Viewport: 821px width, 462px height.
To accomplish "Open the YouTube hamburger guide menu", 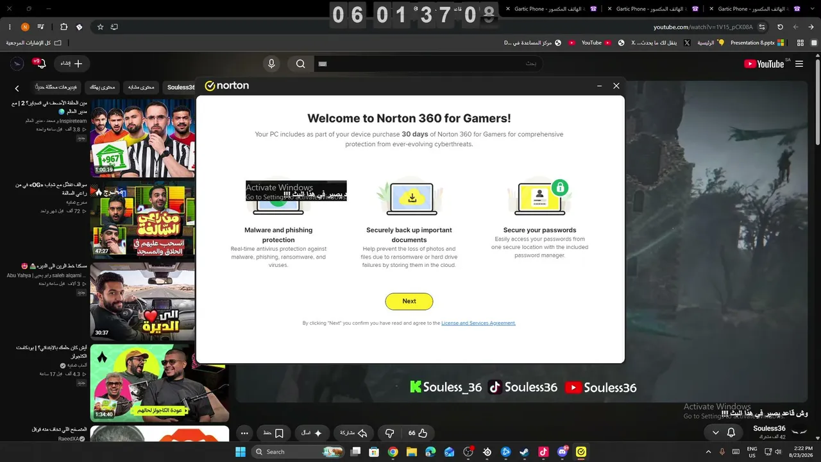I will pyautogui.click(x=799, y=64).
